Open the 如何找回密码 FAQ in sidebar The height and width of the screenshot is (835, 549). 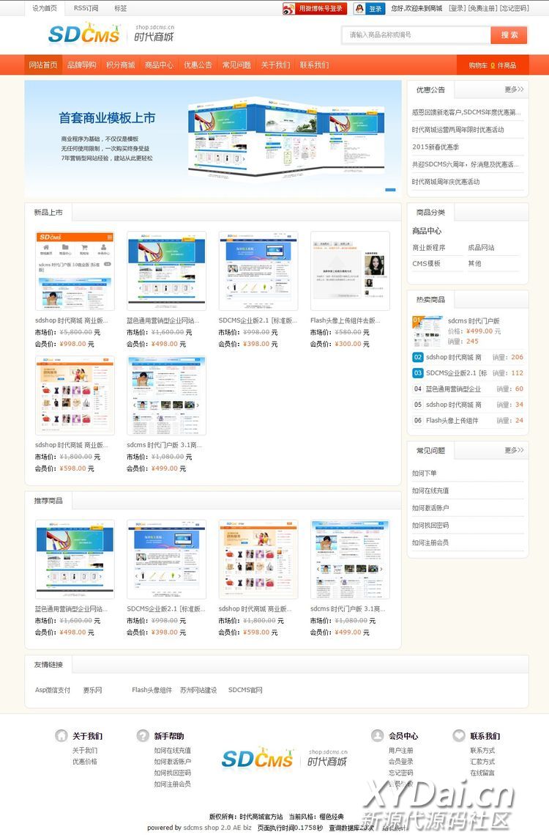430,526
